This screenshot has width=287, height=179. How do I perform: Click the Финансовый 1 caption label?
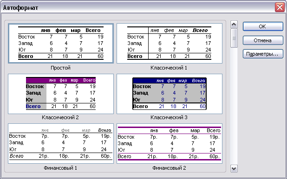click(x=60, y=168)
